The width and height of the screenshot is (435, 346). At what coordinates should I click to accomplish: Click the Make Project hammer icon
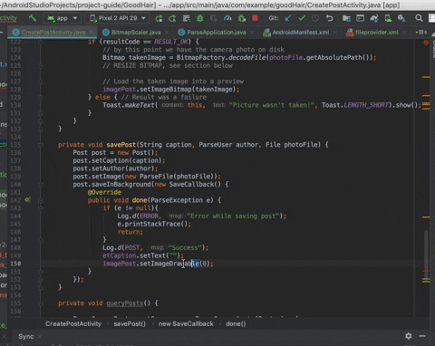[x=33, y=18]
